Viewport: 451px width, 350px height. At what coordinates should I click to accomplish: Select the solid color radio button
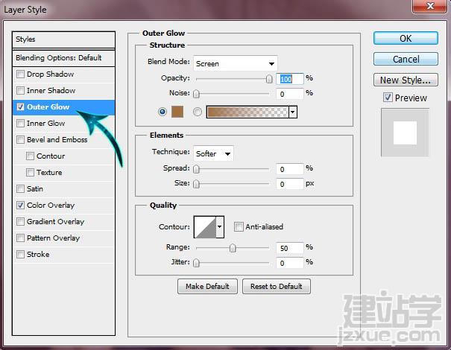(x=163, y=112)
